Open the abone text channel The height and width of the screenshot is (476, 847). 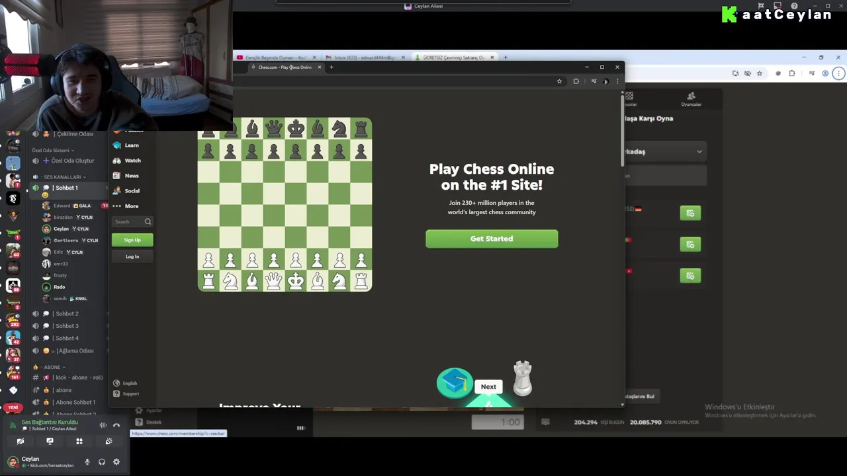(64, 390)
